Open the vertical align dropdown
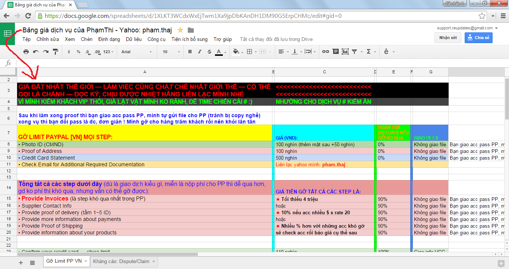Image resolution: width=509 pixels, height=269 pixels. pos(297,52)
